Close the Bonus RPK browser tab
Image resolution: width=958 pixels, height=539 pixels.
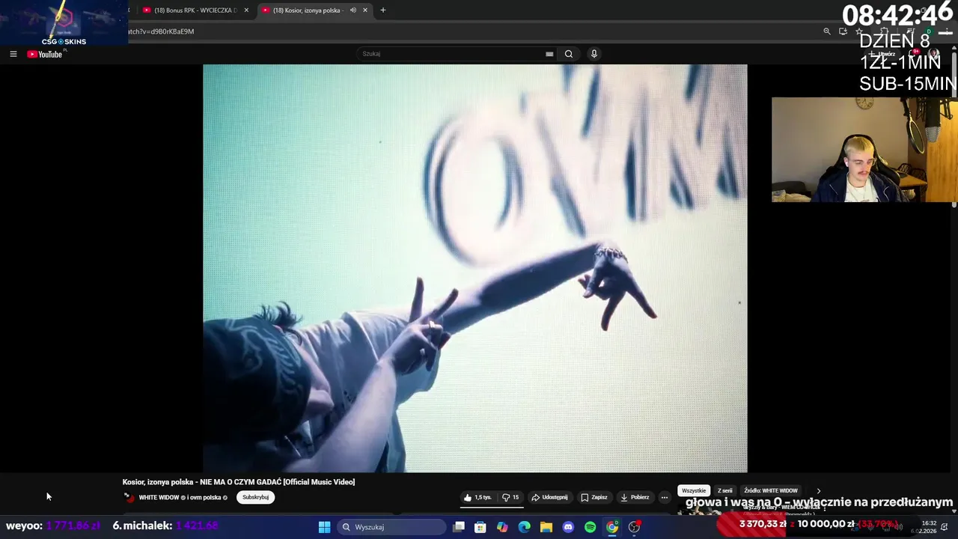pyautogui.click(x=246, y=10)
